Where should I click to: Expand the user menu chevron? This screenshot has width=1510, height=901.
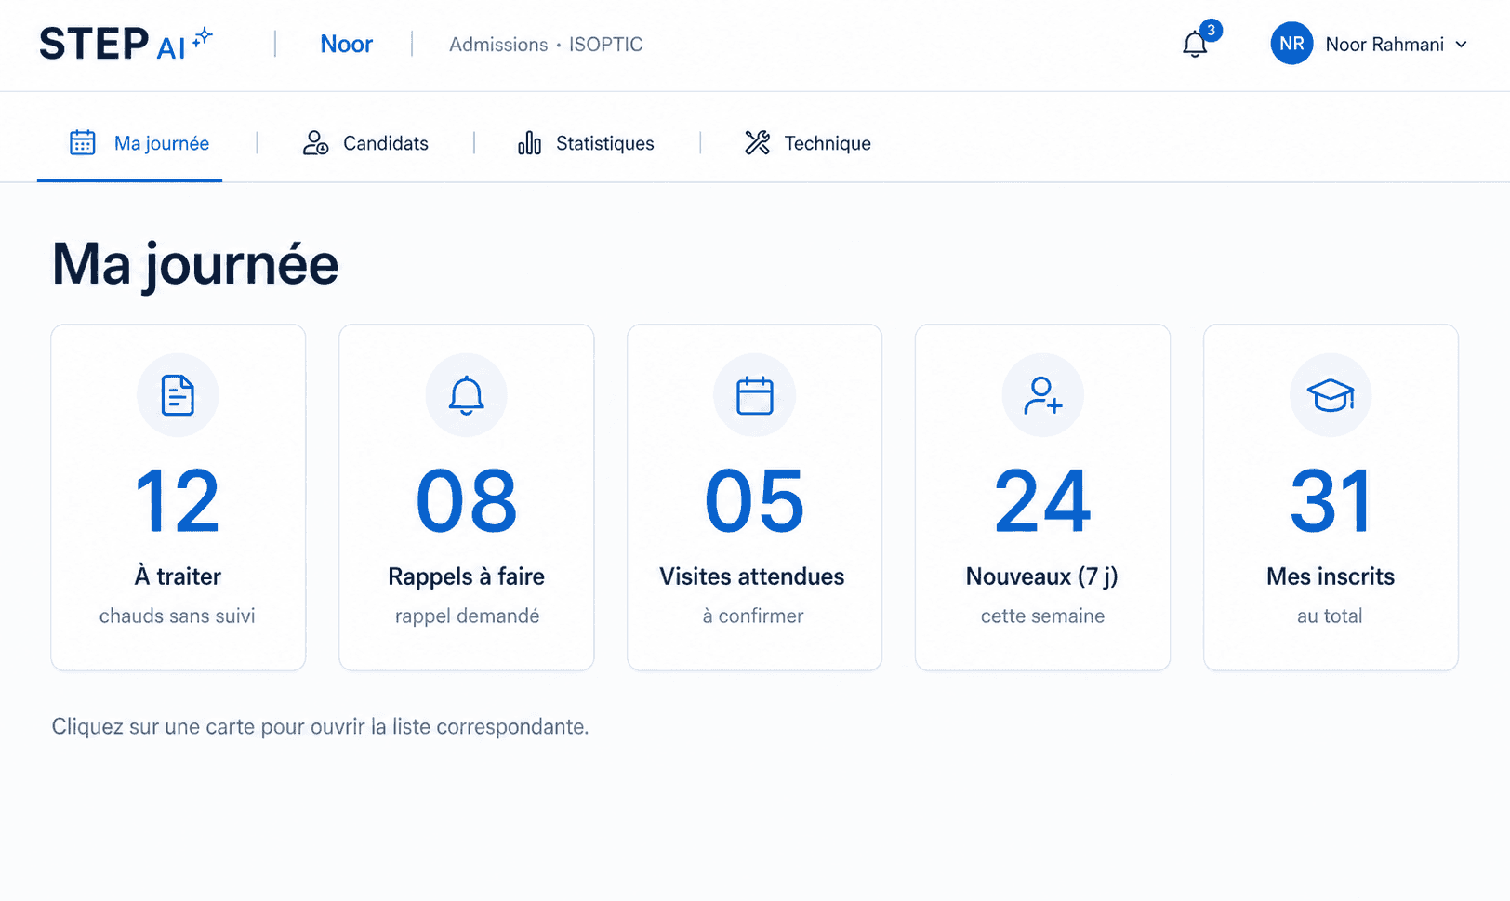[x=1461, y=45]
